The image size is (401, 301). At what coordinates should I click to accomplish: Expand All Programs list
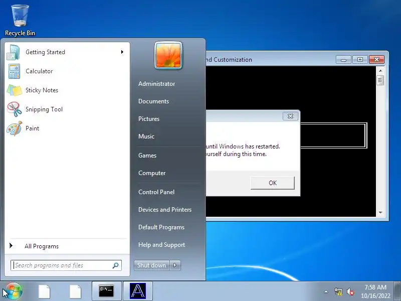67,246
